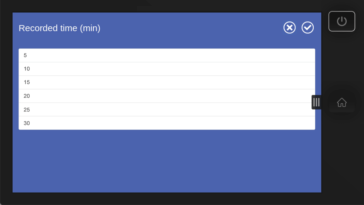Screen dimensions: 364x205
Task: Select the 25 minute entry
Action: (x=167, y=110)
